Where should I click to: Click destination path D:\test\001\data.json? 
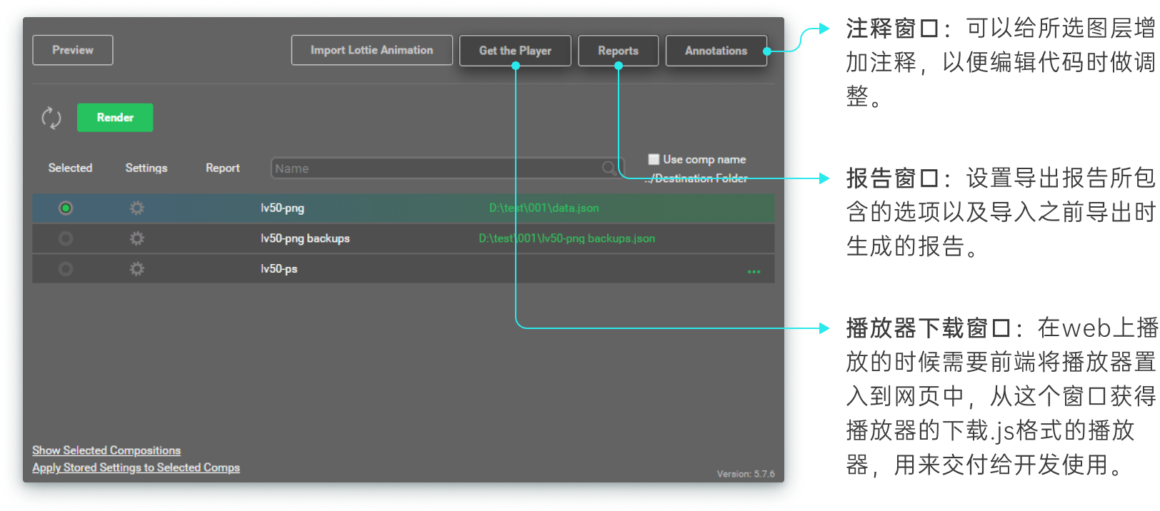544,208
